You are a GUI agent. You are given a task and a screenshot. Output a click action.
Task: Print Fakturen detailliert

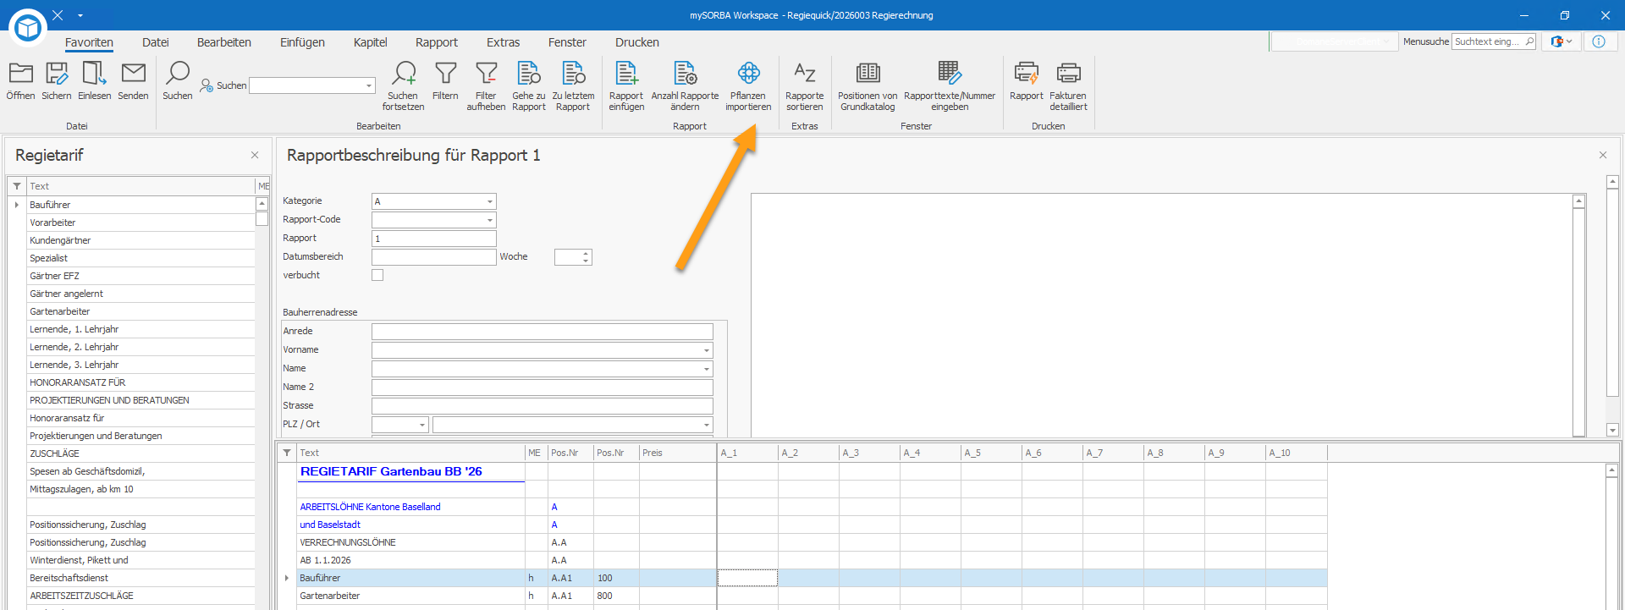pos(1068,85)
